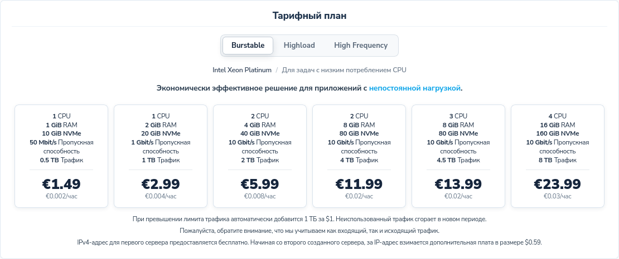Screen dimensions: 619x259
Task: Select the €13.99 plan card
Action: click(x=458, y=156)
